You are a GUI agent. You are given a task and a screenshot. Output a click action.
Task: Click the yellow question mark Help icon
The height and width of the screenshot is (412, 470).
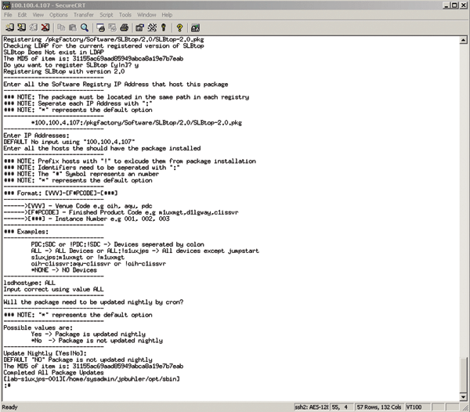pyautogui.click(x=179, y=27)
